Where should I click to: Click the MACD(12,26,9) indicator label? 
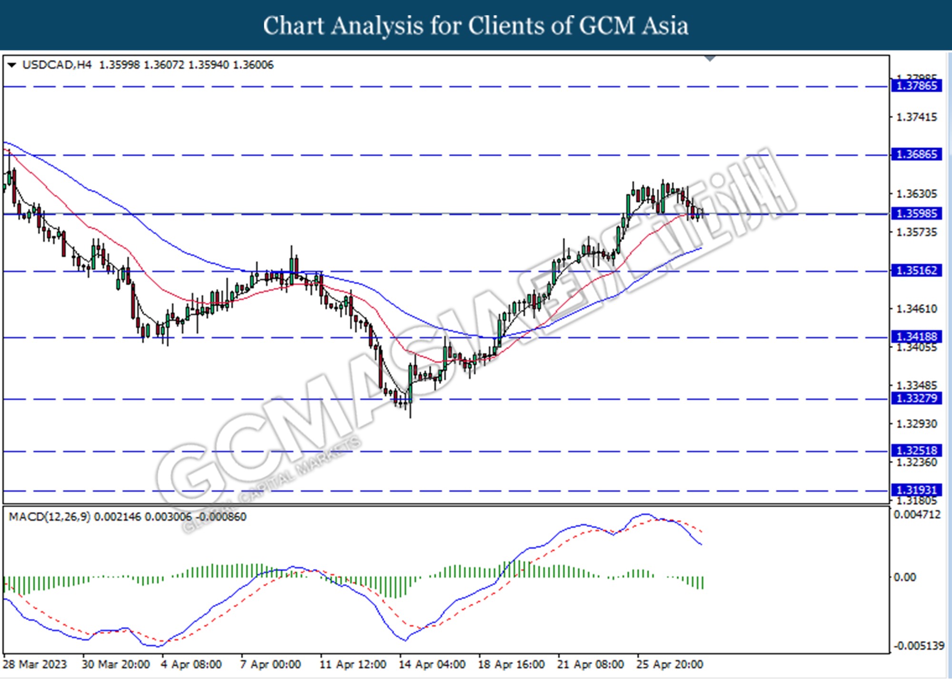click(50, 517)
